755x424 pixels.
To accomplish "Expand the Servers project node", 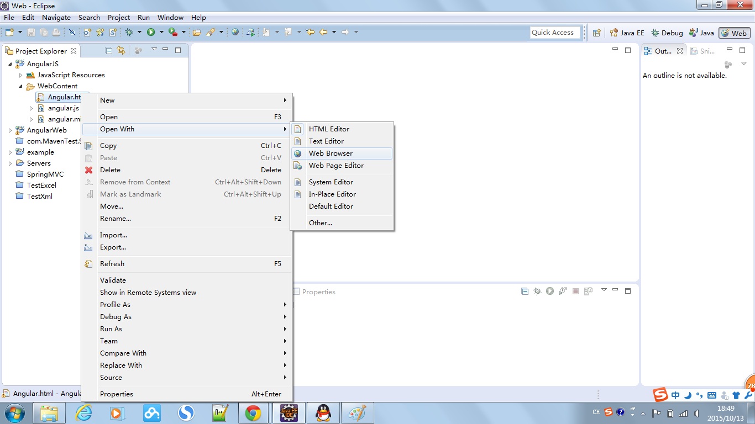I will [11, 163].
